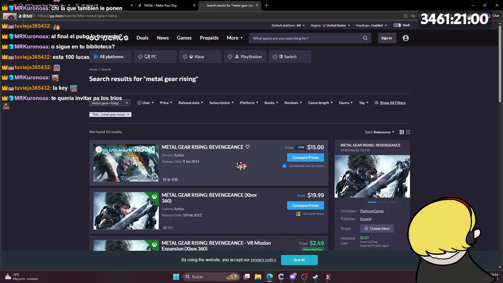Open the Subscription filter dropdown
This screenshot has width=503, height=283.
tap(221, 103)
